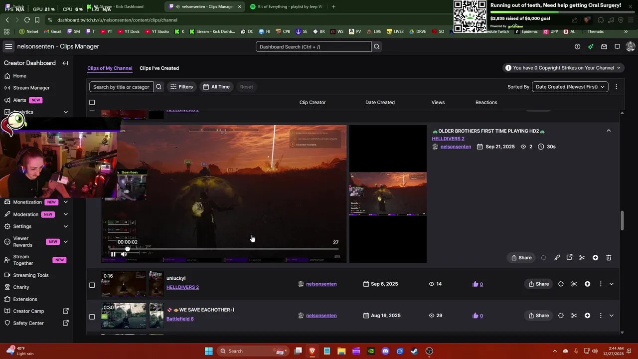
Task: Click the dashboard search magnifier button
Action: point(377,46)
